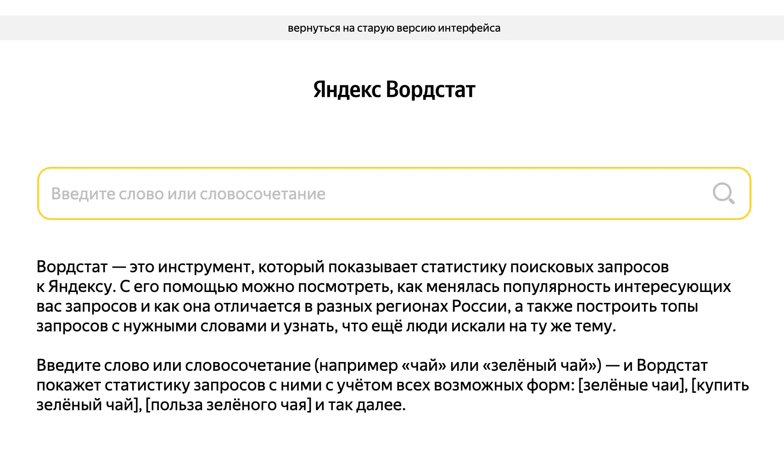This screenshot has height=473, width=784.
Task: Click the paragraph starting 'Введите слово или словосочетание (например'
Action: [392, 385]
